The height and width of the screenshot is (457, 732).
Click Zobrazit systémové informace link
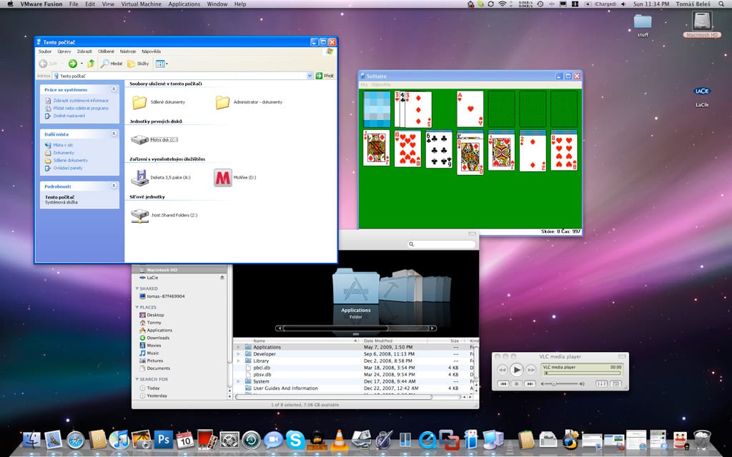pyautogui.click(x=81, y=100)
